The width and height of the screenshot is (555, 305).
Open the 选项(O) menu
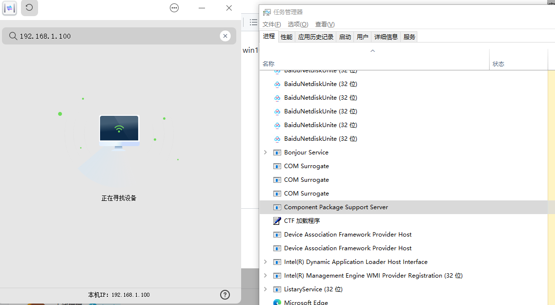[298, 24]
